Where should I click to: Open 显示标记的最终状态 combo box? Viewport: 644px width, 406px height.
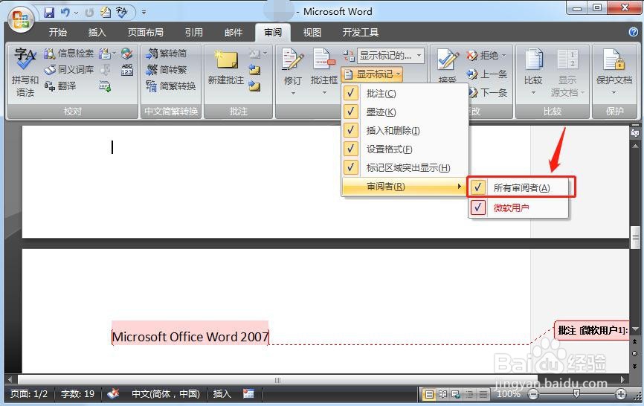[390, 56]
